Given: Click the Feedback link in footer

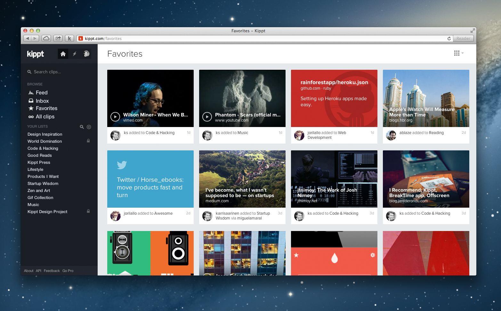Looking at the screenshot, I should point(52,271).
